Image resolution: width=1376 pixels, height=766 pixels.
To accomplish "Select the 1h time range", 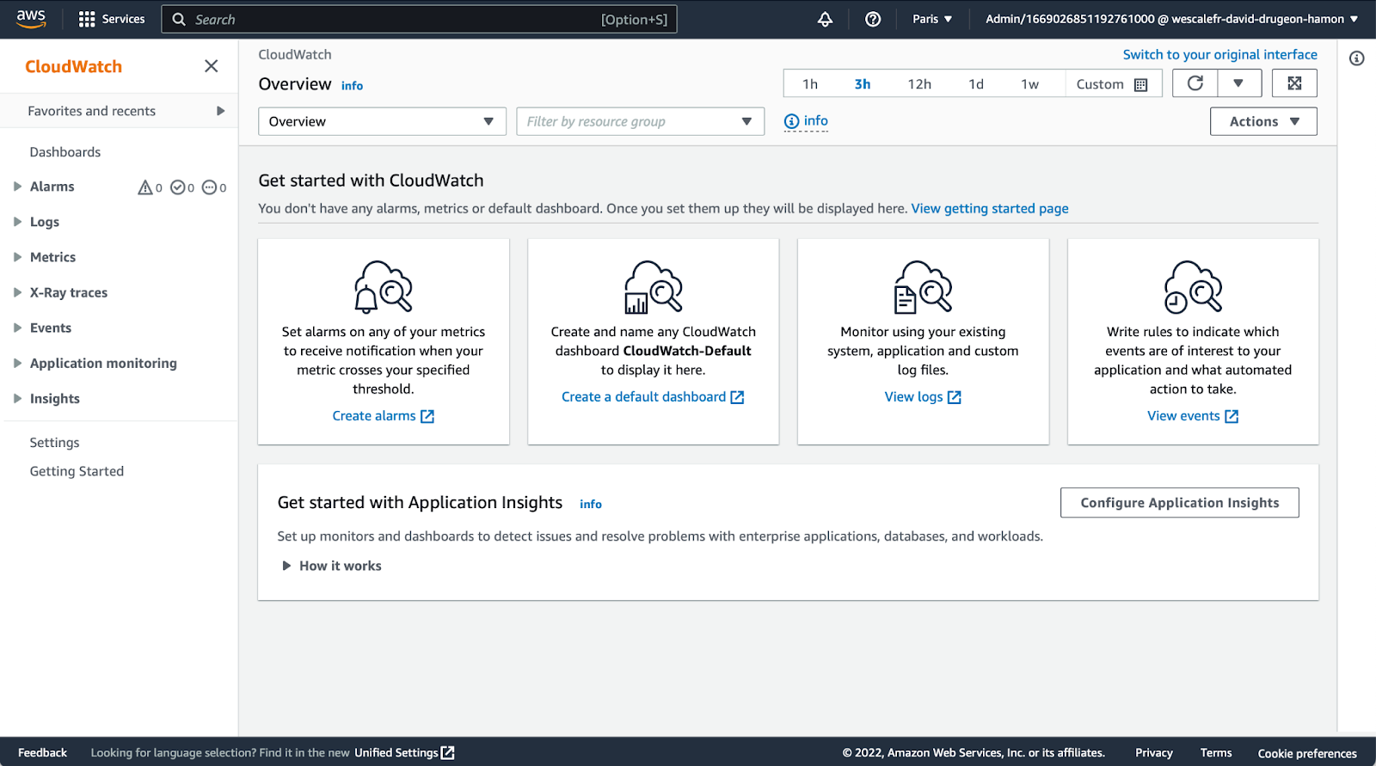I will coord(810,84).
